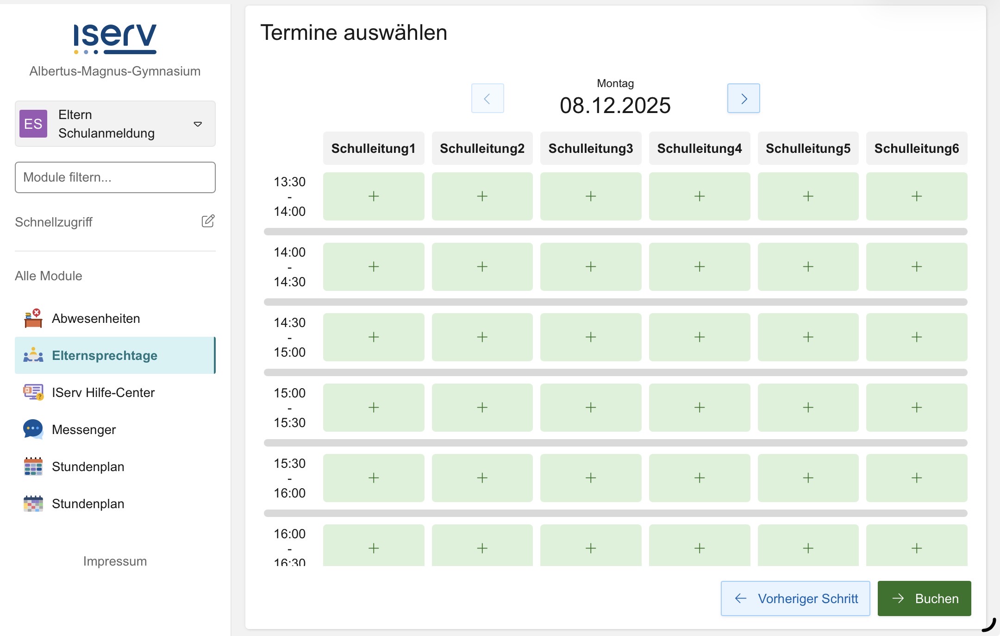Image resolution: width=1000 pixels, height=636 pixels.
Task: Click the Vorheriger Schritt button
Action: pyautogui.click(x=795, y=598)
